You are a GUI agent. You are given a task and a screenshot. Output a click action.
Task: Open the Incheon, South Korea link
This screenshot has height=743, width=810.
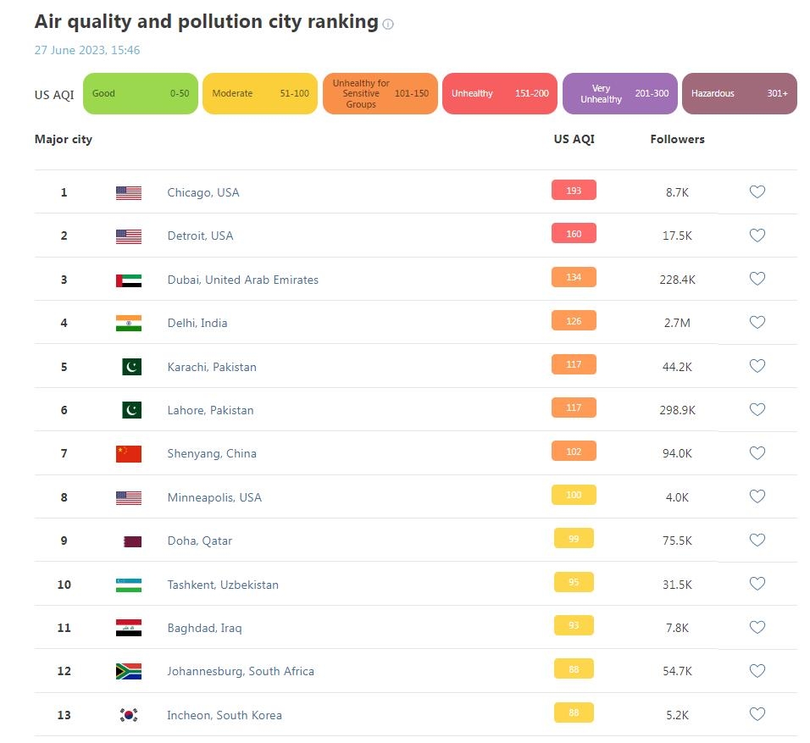(225, 716)
